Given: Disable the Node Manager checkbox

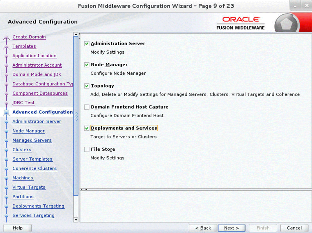Looking at the screenshot, I should click(x=87, y=65).
